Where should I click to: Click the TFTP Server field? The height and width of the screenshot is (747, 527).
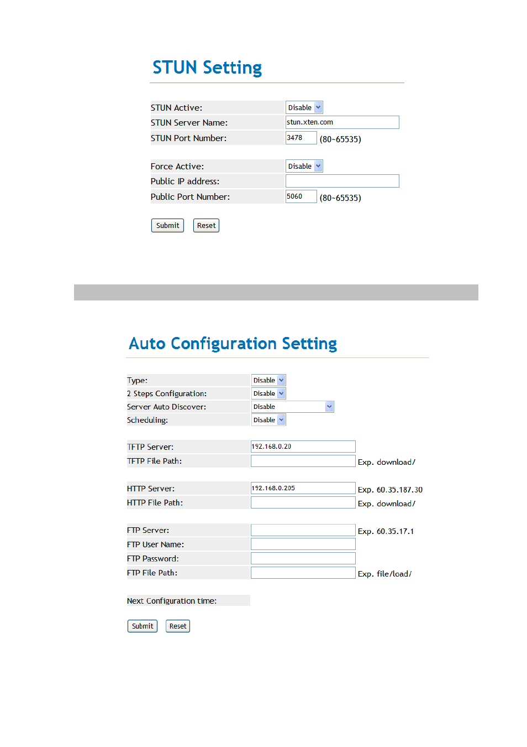(x=303, y=447)
